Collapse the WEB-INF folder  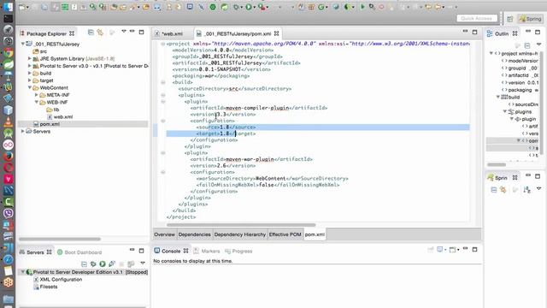coord(36,103)
